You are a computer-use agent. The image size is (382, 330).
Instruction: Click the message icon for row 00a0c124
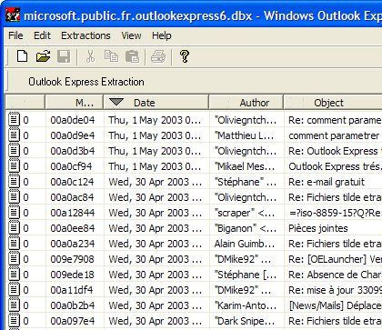[14, 182]
